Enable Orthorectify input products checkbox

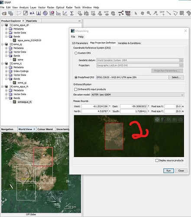(76, 89)
